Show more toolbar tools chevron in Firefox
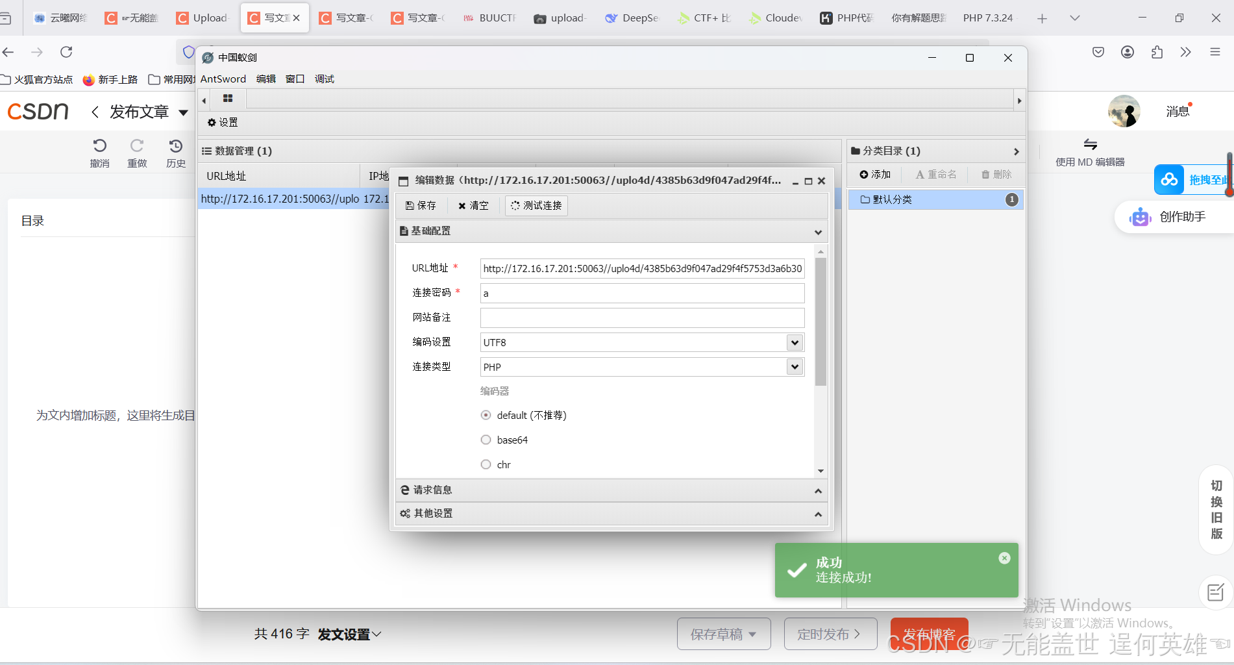Screen dimensions: 1234x665 pyautogui.click(x=1186, y=52)
